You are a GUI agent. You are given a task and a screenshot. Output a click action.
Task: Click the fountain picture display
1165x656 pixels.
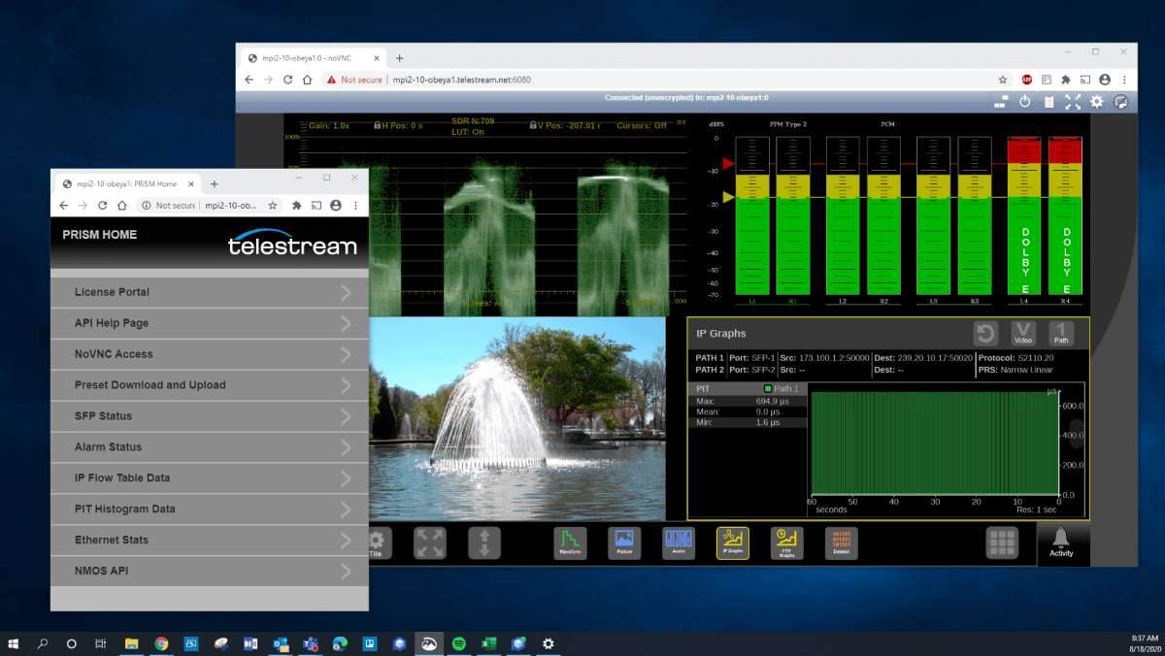click(517, 419)
